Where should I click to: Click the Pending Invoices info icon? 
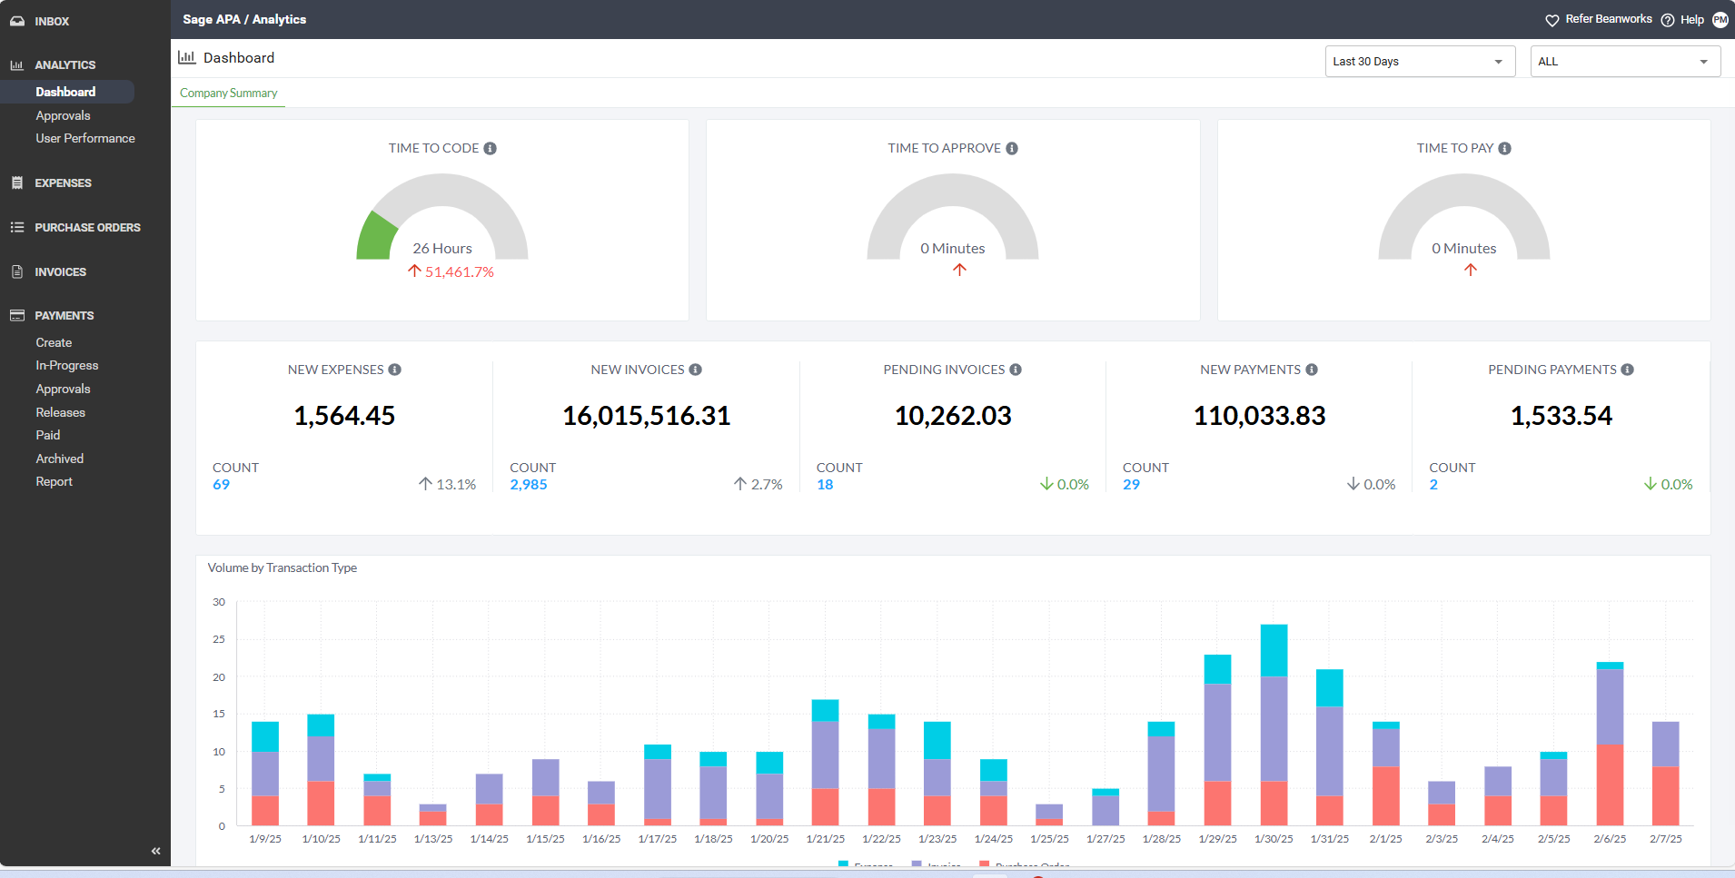[x=1016, y=370]
